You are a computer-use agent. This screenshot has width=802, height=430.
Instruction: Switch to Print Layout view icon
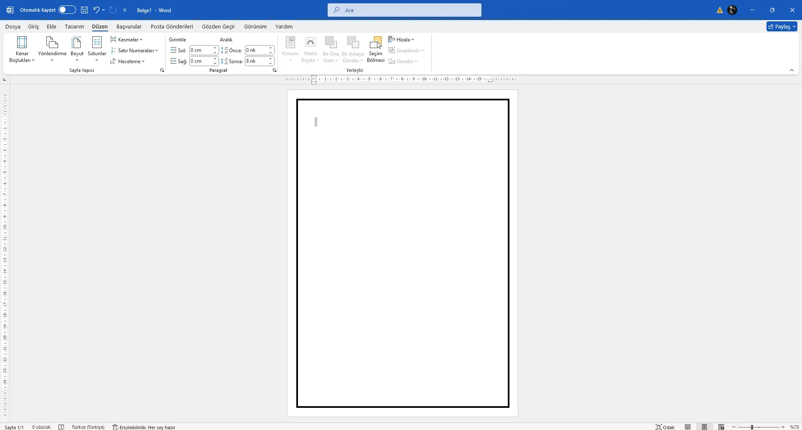705,427
